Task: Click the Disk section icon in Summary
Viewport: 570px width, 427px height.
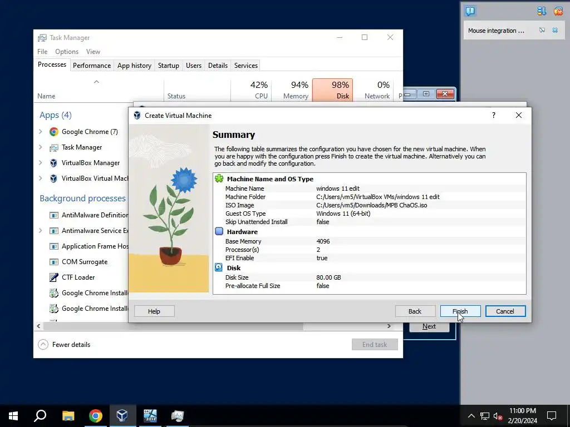Action: [219, 267]
